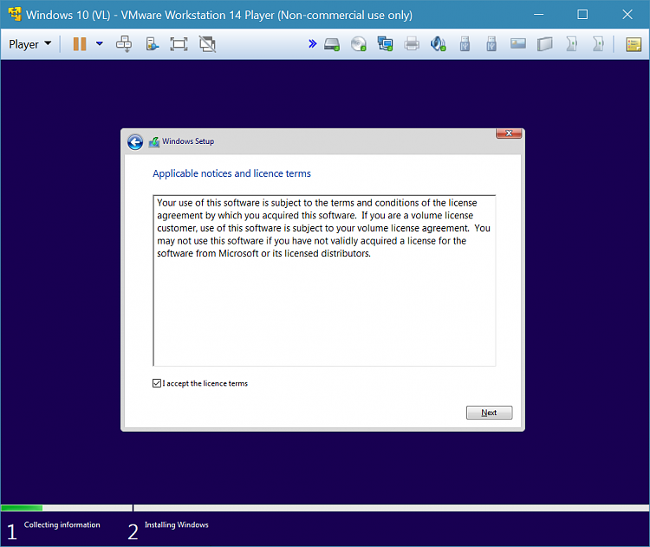650x547 pixels.
Task: Click the second serial port device icon
Action: coord(598,44)
